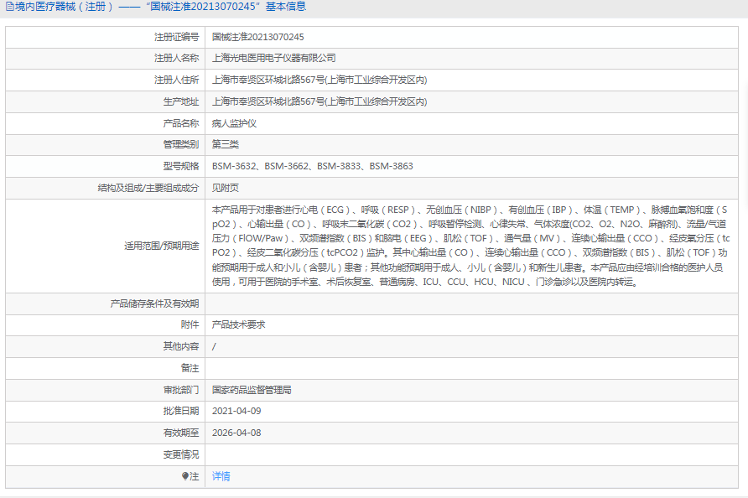
Task: Click the 注册证编号 label cell
Action: [x=176, y=37]
